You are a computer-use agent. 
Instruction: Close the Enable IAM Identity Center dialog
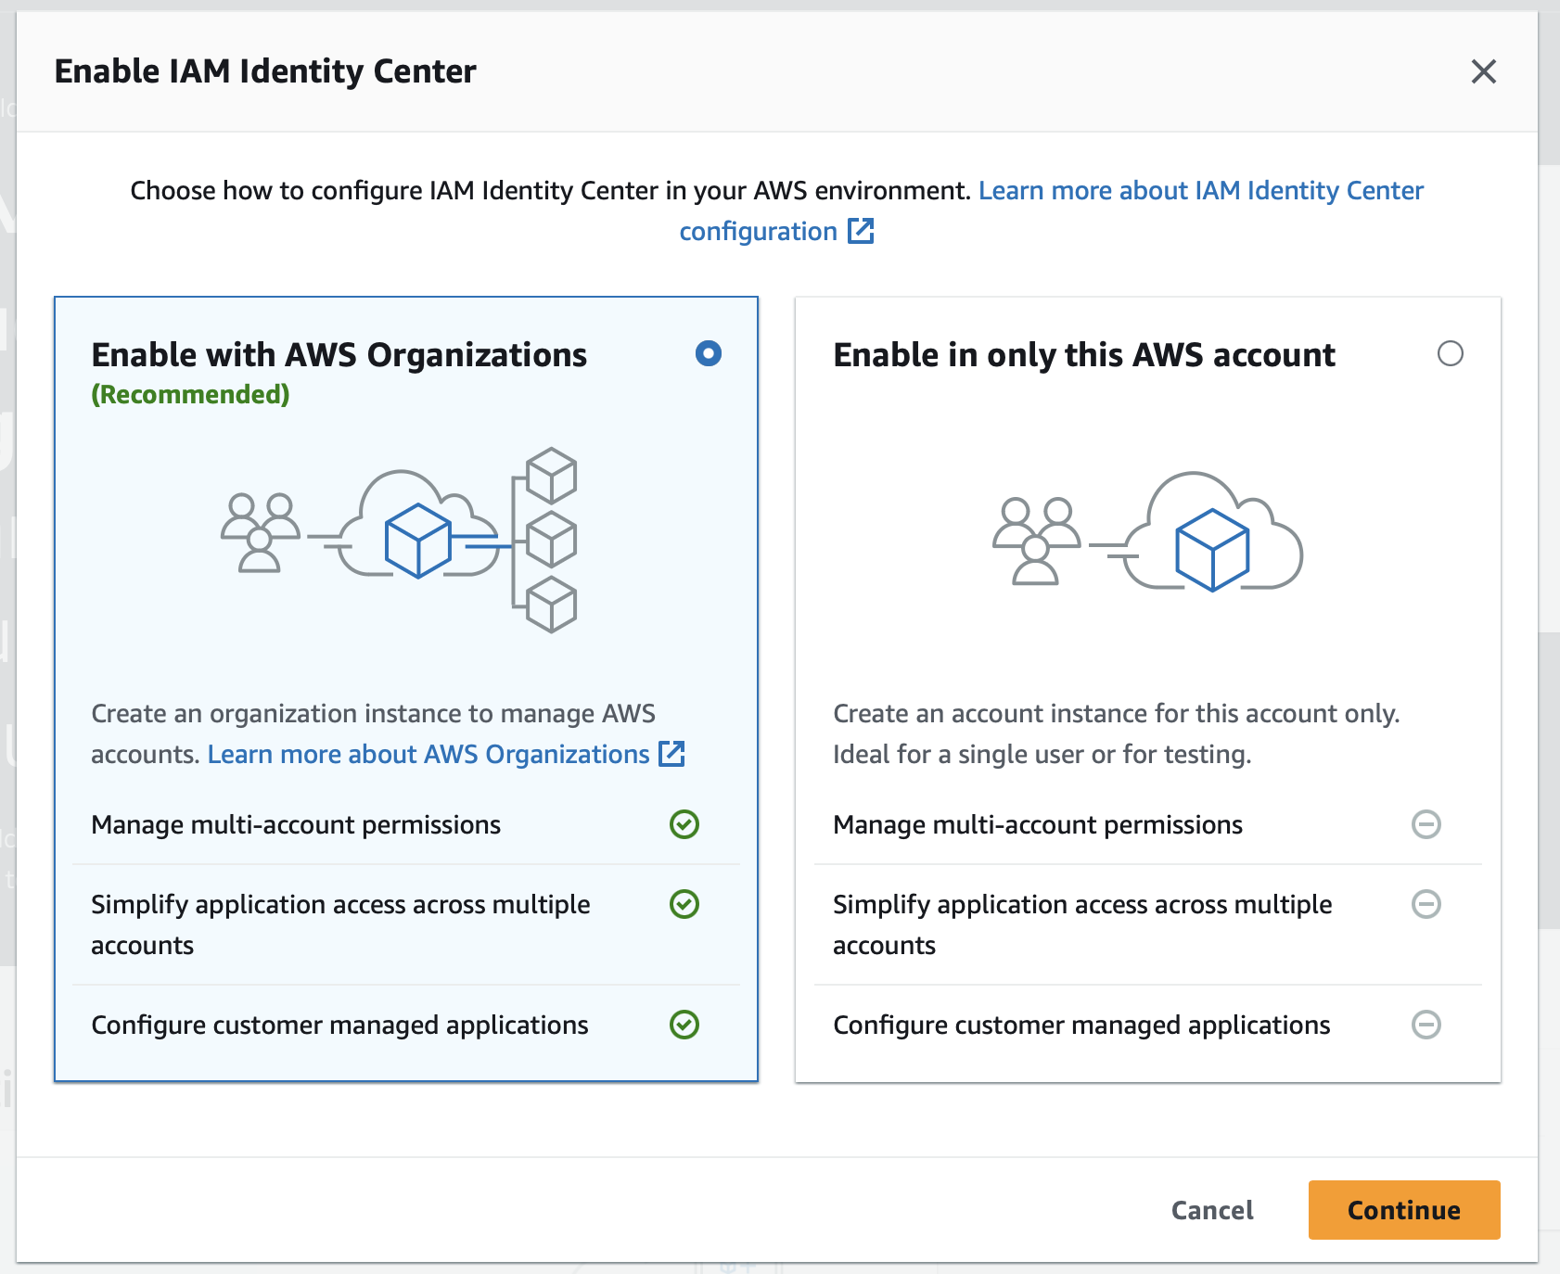[1483, 71]
